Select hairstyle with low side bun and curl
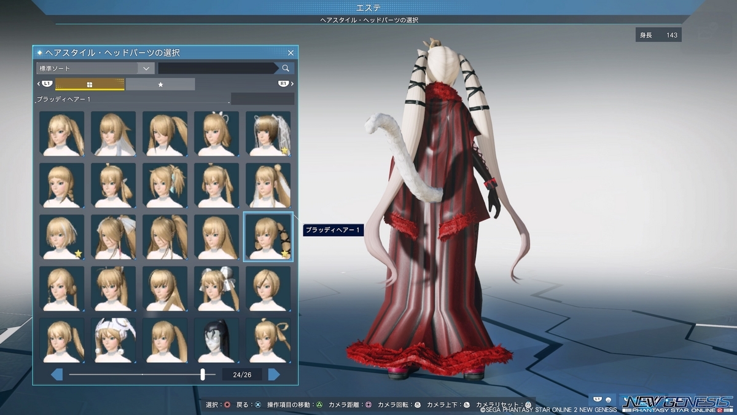This screenshot has height=415, width=737. (x=62, y=288)
